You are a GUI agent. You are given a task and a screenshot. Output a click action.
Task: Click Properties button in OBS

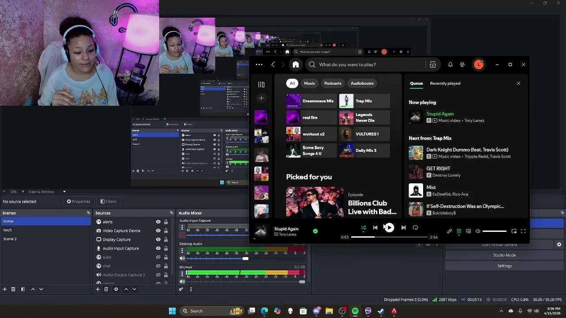click(x=78, y=201)
